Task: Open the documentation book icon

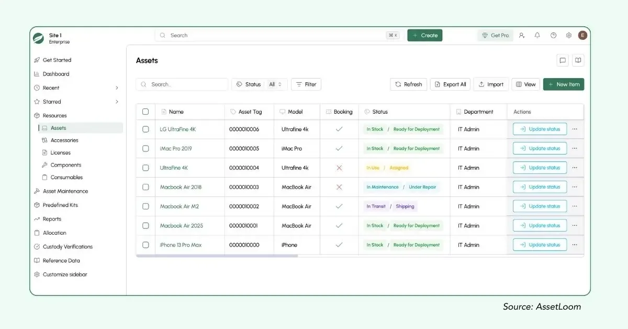Action: [578, 60]
